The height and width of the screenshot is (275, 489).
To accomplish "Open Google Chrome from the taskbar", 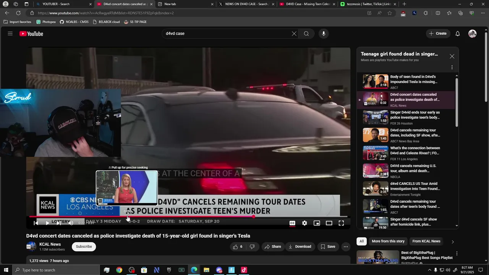I will point(119,270).
